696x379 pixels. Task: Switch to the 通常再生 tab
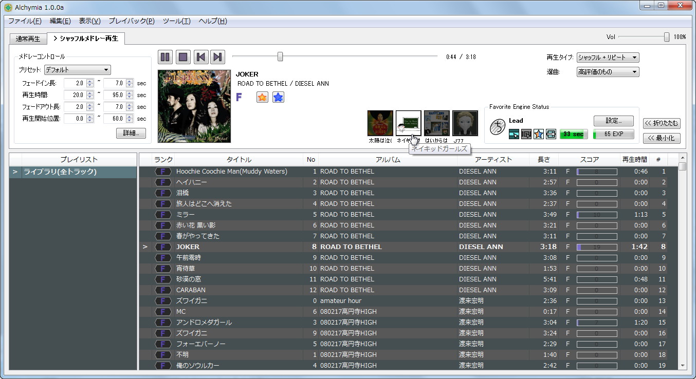point(28,38)
